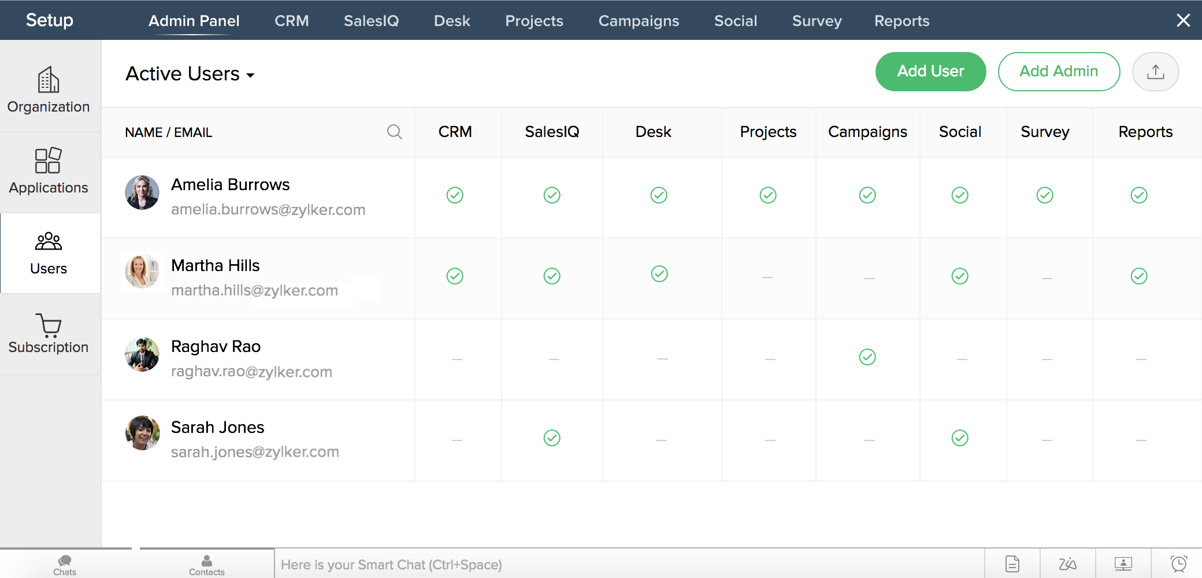Viewport: 1202px width, 578px height.
Task: Click the handwriting Zia icon in bottom bar
Action: (1067, 564)
